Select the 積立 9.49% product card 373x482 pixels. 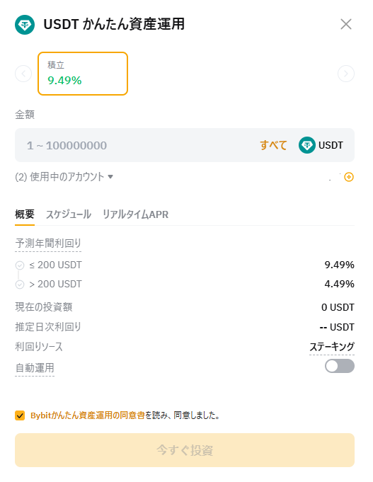[83, 74]
